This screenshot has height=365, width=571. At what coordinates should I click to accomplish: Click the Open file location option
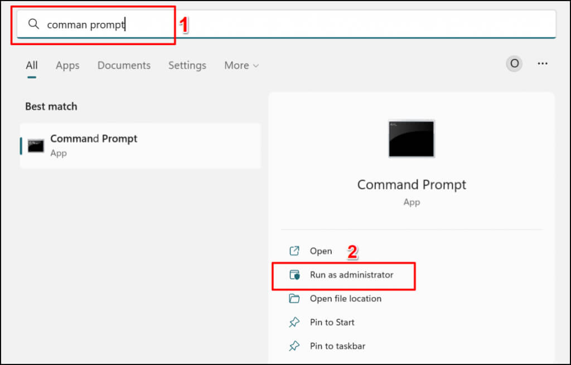[x=346, y=298]
